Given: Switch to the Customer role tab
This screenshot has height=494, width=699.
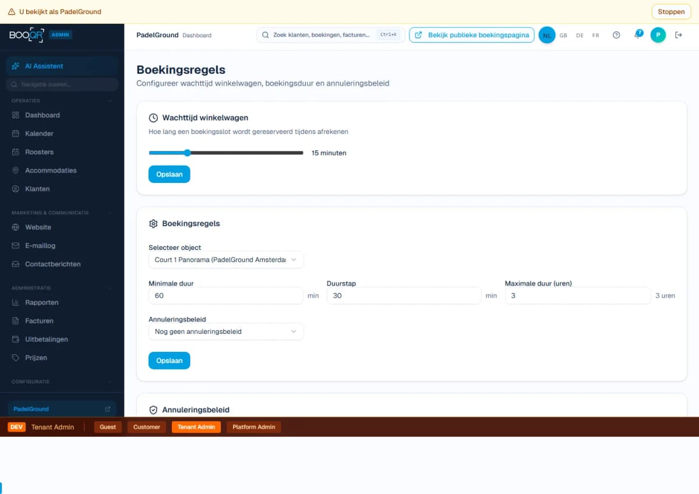Looking at the screenshot, I should (146, 426).
